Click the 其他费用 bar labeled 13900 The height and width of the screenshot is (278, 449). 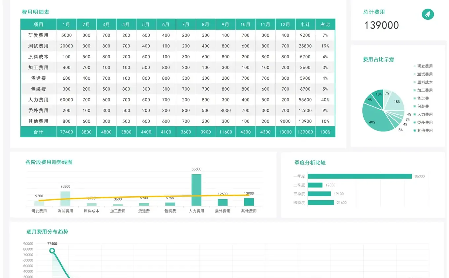(249, 202)
